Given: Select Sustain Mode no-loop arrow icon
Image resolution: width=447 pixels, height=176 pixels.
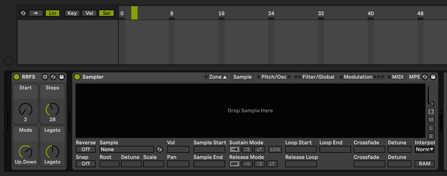Looking at the screenshot, I should [234, 149].
